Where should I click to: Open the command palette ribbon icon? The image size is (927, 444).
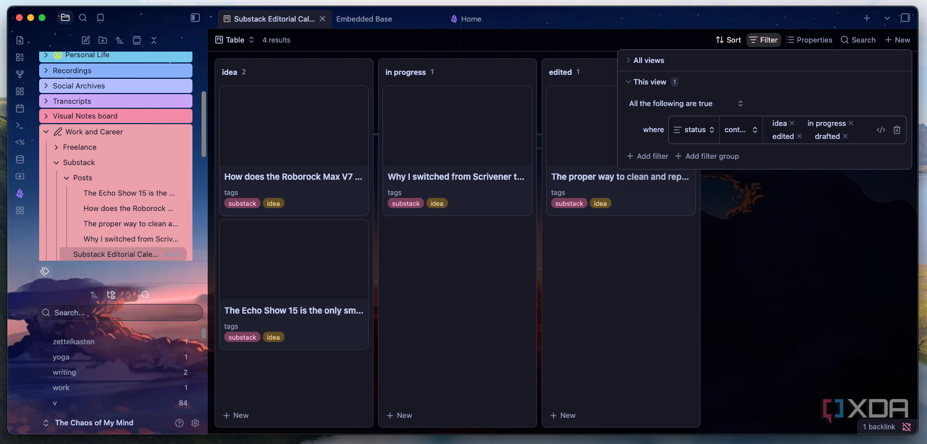(20, 125)
